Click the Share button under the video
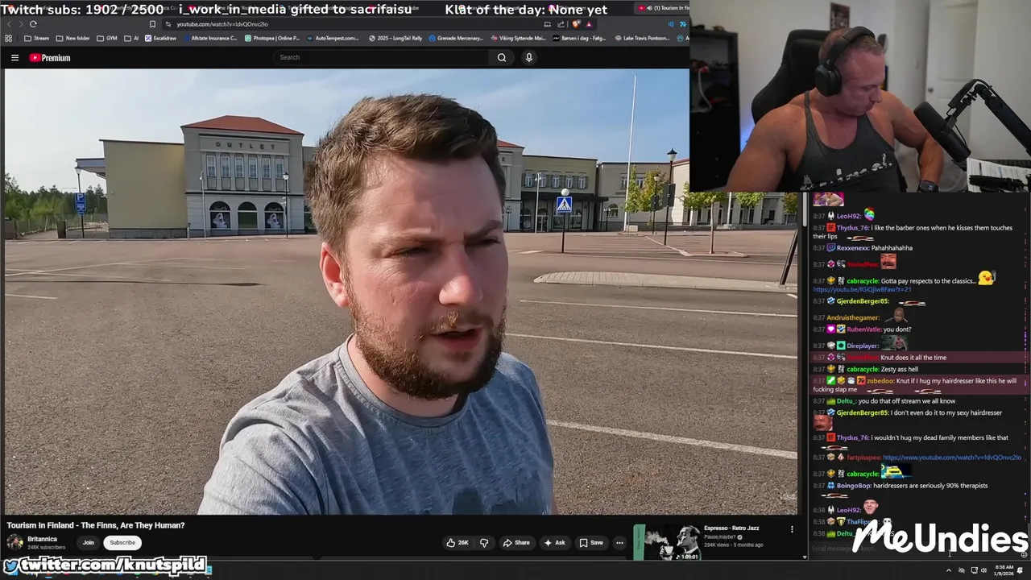Screen dimensions: 1031x580 pyautogui.click(x=516, y=543)
